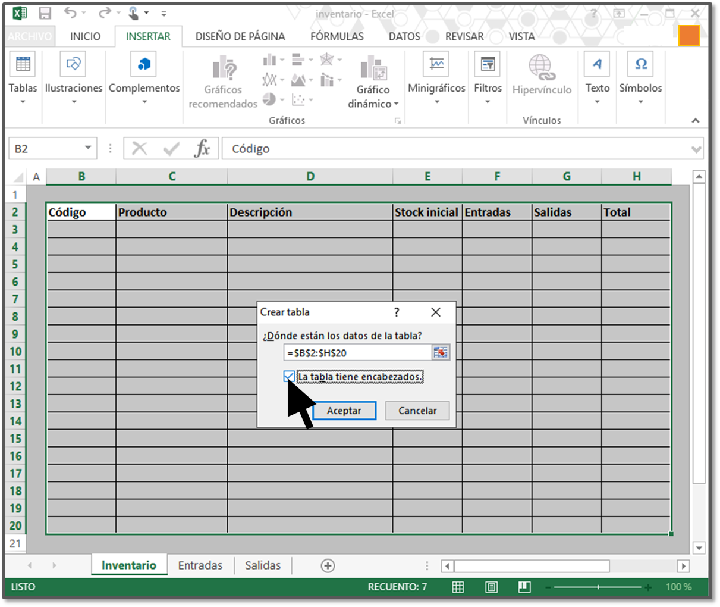Expand the formula bar chevron
720x607 pixels.
696,149
